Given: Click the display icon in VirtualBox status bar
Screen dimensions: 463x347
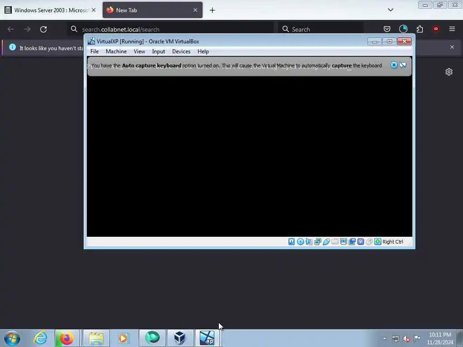Looking at the screenshot, I should tap(344, 242).
